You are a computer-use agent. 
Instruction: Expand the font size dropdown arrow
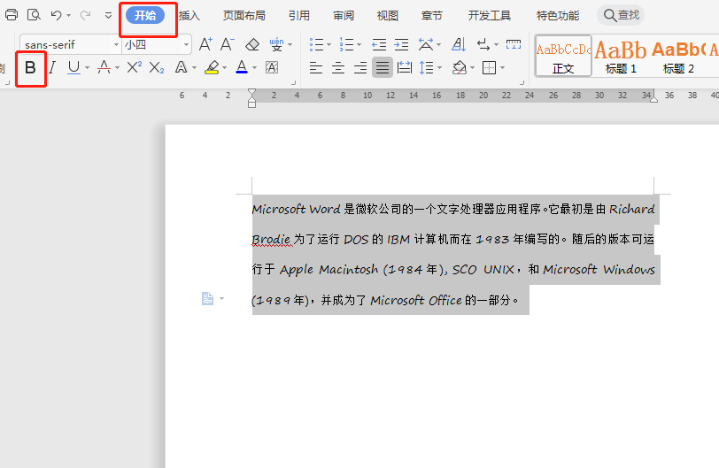tap(186, 45)
